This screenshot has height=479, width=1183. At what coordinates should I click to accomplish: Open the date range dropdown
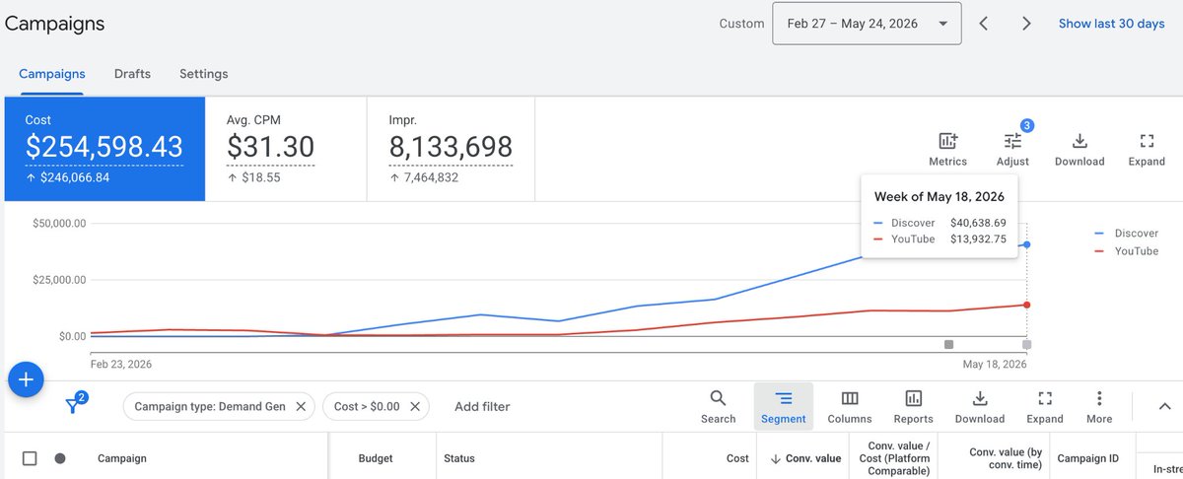(x=868, y=24)
